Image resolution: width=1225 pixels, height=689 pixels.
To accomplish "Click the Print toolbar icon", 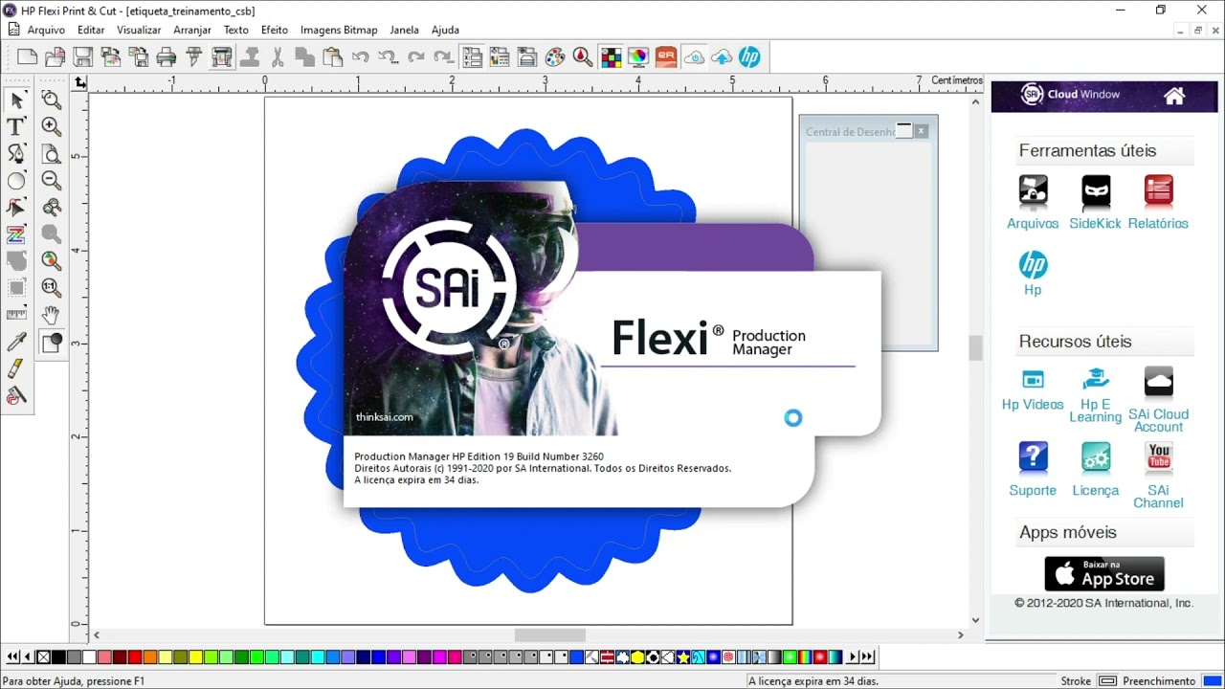I will coord(167,57).
